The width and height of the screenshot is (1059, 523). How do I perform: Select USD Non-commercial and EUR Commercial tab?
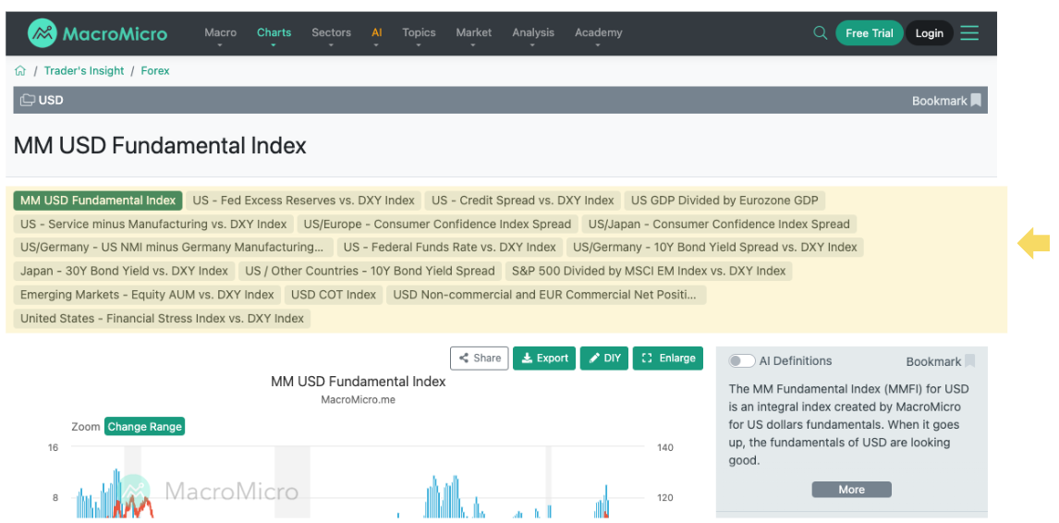tap(546, 295)
